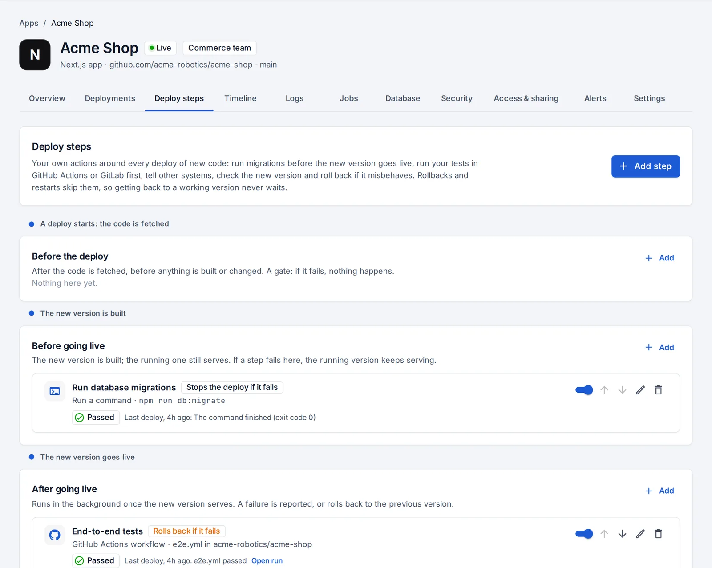The height and width of the screenshot is (568, 712).
Task: Add a step to After going live
Action: coord(660,491)
